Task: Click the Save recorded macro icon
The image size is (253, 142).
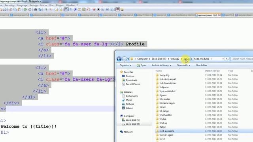Action: click(111, 9)
